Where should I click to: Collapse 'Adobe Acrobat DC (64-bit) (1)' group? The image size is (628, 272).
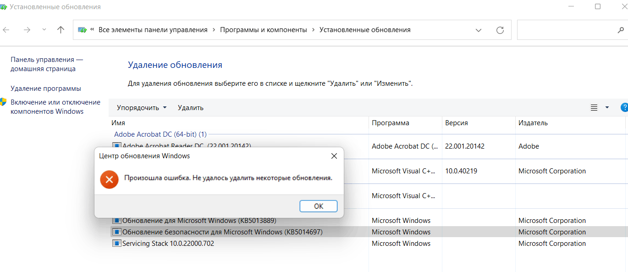point(160,134)
